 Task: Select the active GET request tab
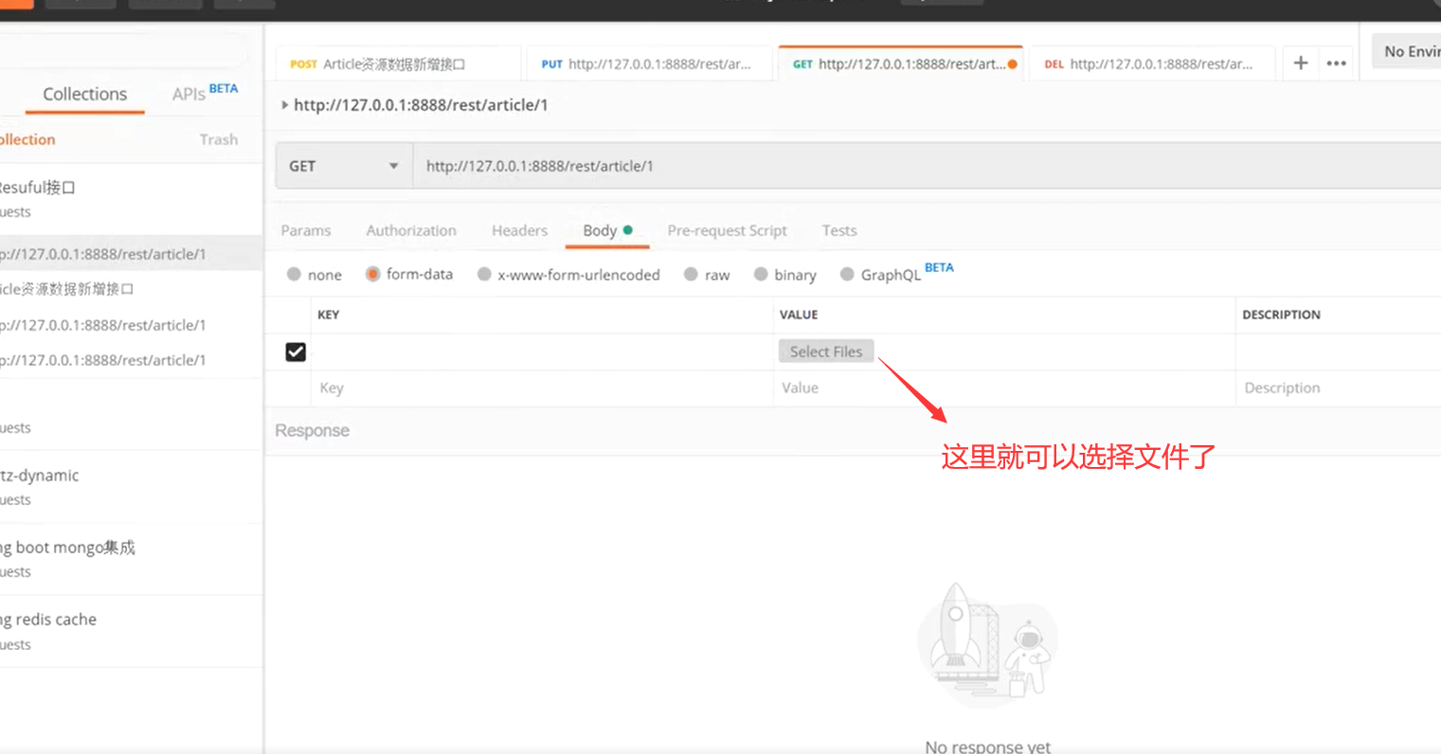point(901,64)
